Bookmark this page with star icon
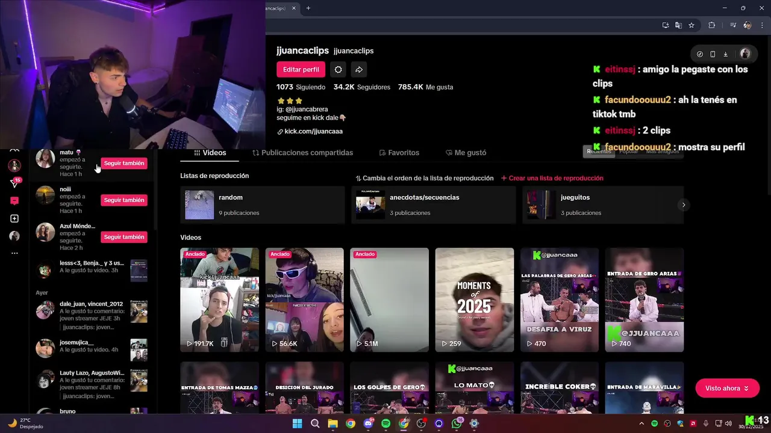 pyautogui.click(x=691, y=25)
